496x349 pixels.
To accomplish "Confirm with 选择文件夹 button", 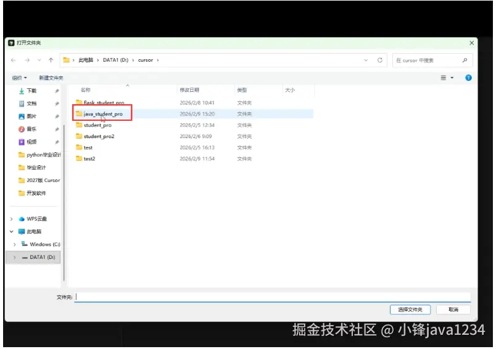I will tap(410, 310).
